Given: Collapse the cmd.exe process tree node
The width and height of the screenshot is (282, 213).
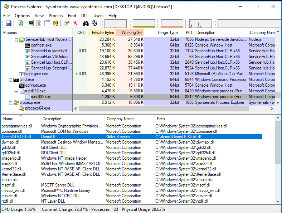Looking at the screenshot, I should 10,79.
